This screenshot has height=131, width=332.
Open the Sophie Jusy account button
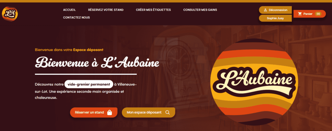pyautogui.click(x=275, y=18)
